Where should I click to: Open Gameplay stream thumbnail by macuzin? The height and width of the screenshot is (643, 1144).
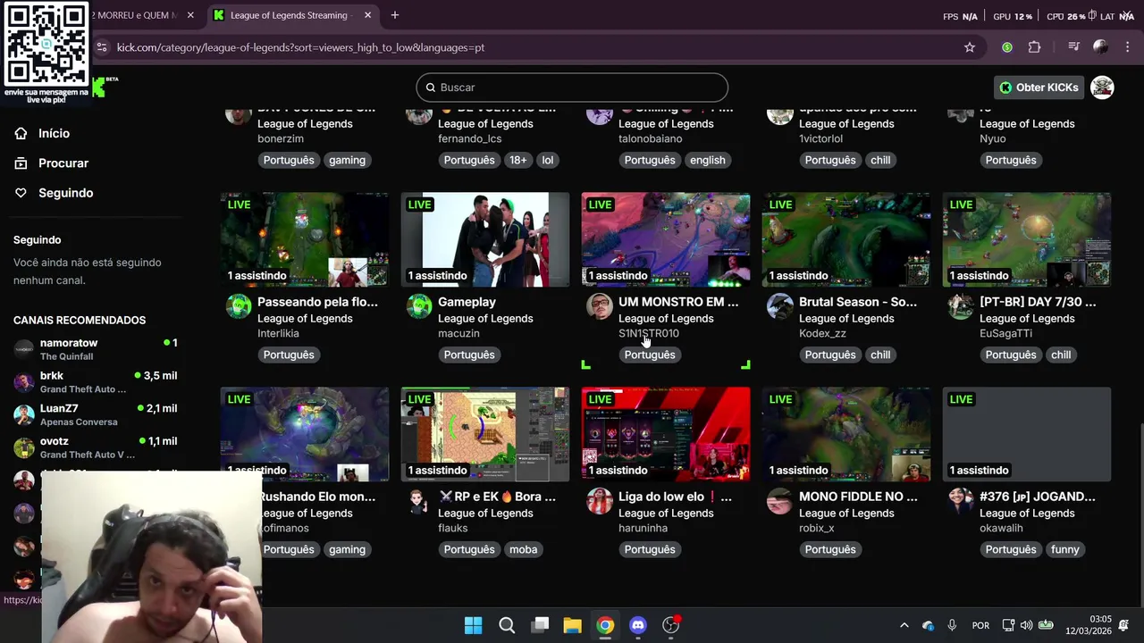[x=485, y=239]
